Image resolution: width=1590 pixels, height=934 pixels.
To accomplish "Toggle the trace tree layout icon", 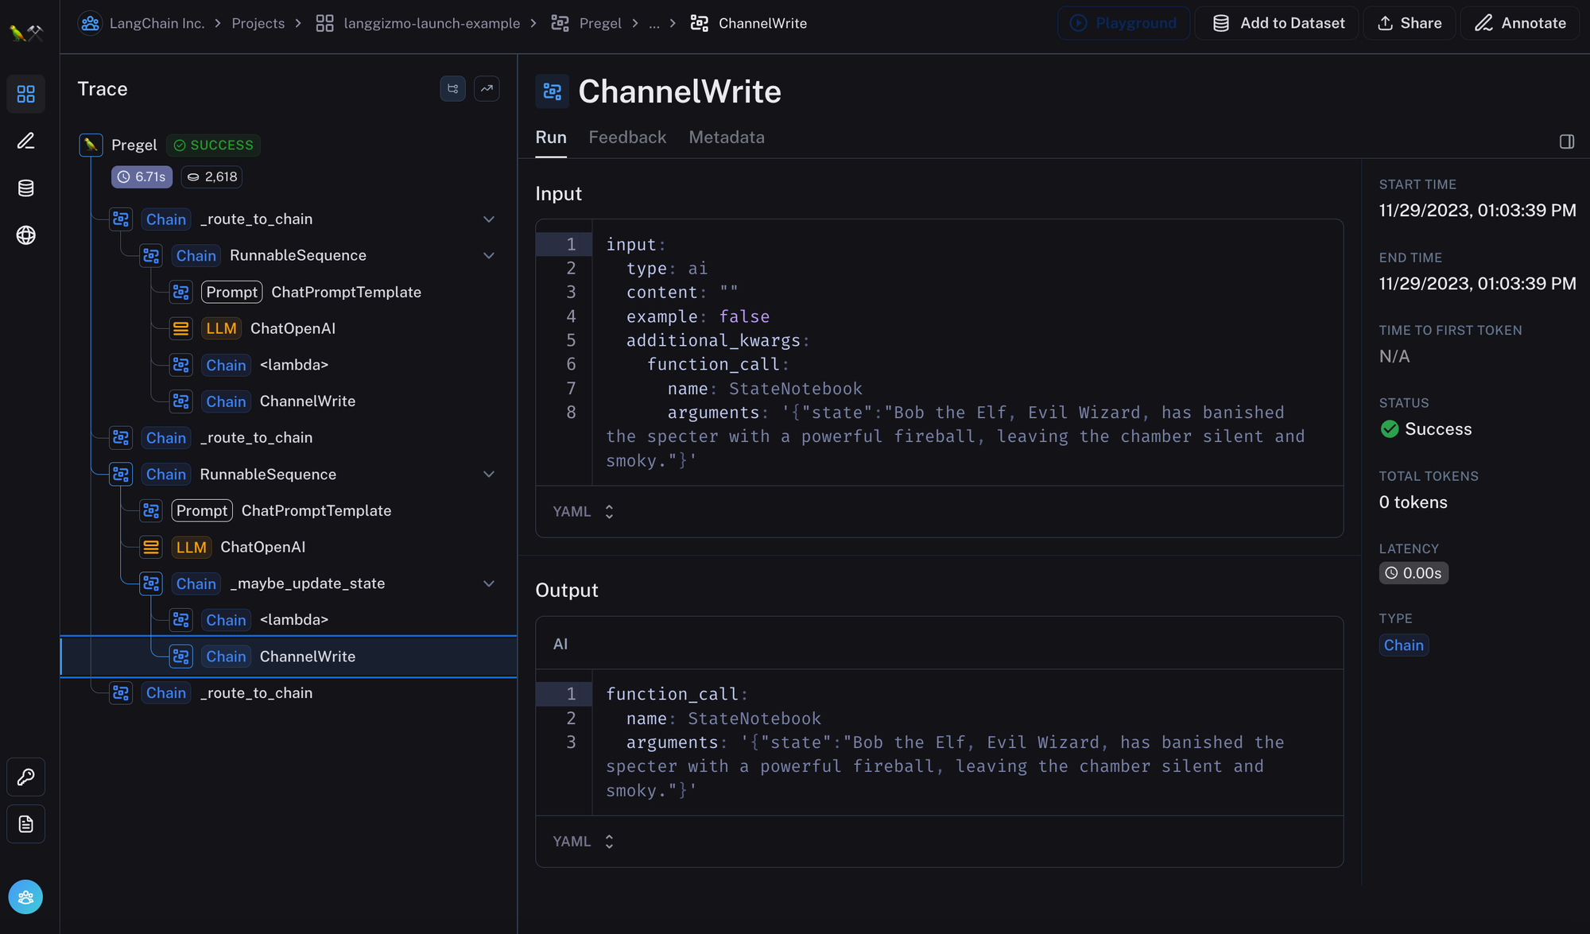I will (x=452, y=89).
